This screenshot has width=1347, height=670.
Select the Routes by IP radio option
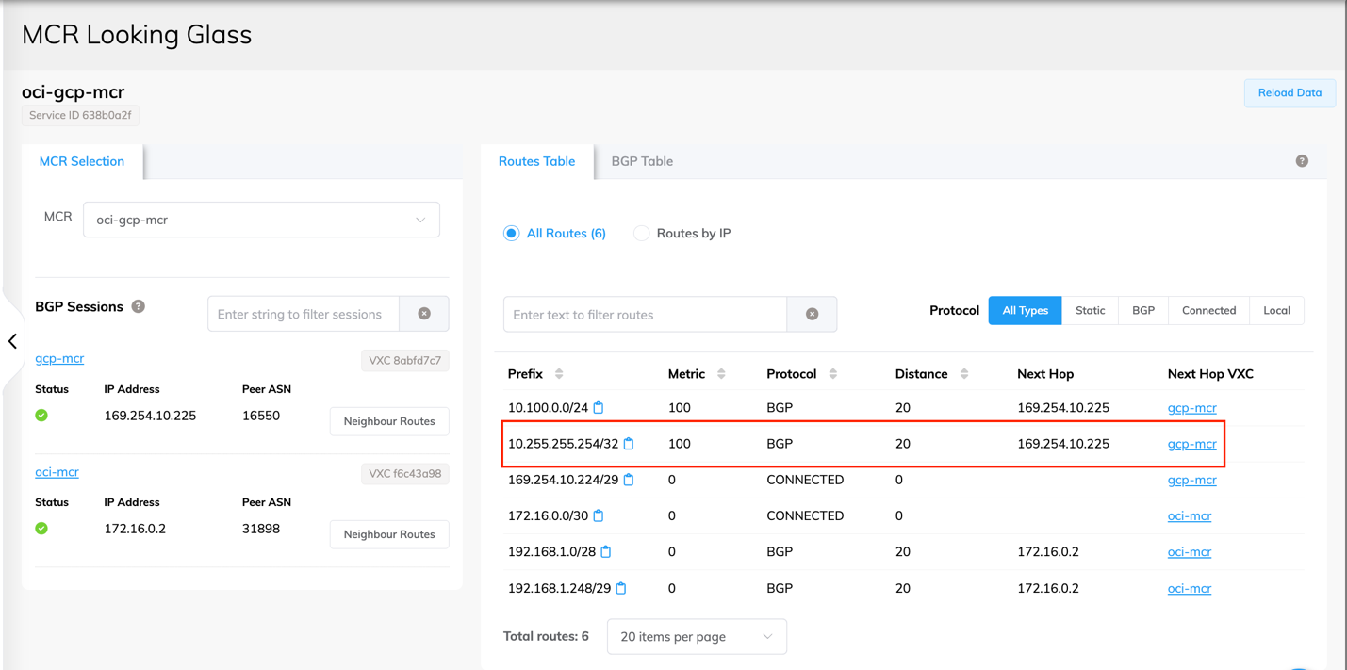coord(642,234)
